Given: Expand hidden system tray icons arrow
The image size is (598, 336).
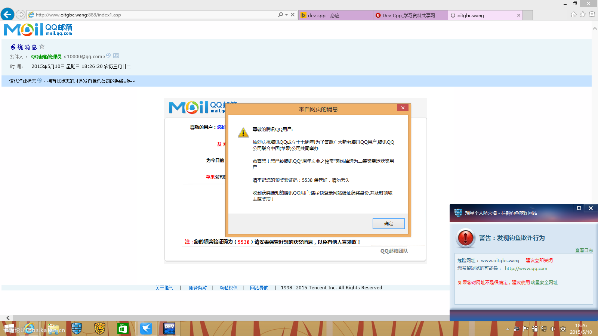Looking at the screenshot, I should [508, 329].
